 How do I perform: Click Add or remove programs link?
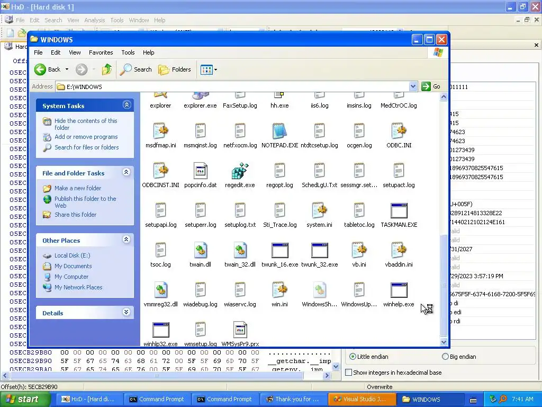(86, 137)
